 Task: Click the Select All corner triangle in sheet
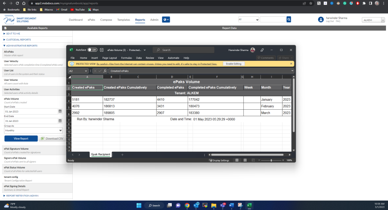pyautogui.click(x=70, y=77)
